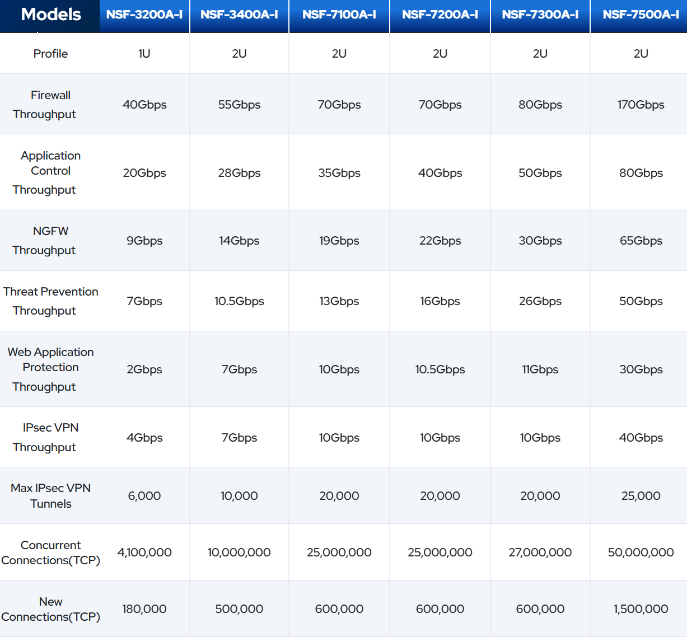Click the 19Gbps NGFW throughput cell

[339, 241]
